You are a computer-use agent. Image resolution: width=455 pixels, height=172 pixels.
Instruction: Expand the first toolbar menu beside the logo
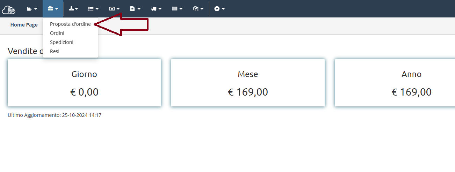(x=32, y=9)
